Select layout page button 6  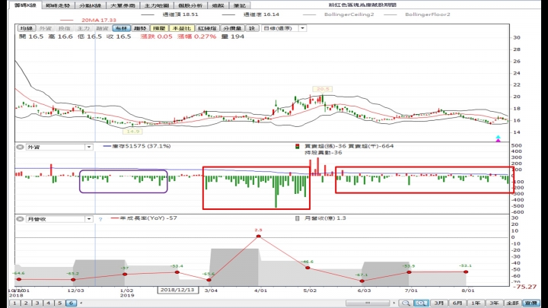click(x=71, y=303)
